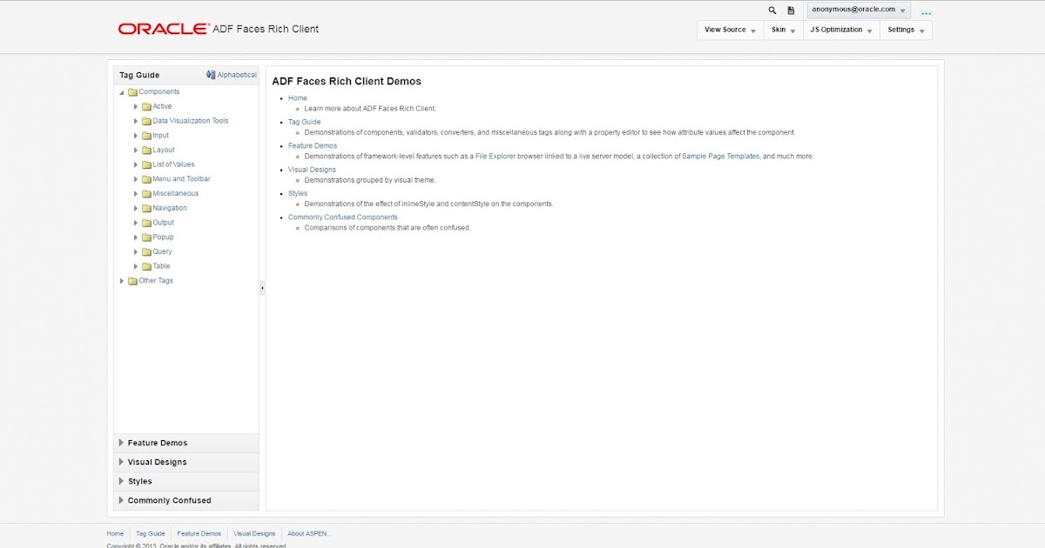
Task: Expand the Input tree node
Action: 135,135
